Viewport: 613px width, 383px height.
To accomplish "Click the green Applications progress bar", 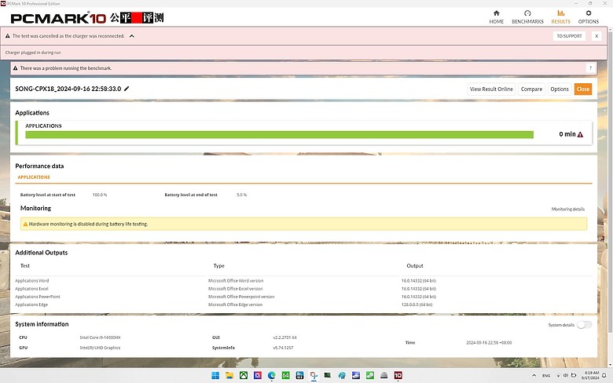I will point(279,135).
